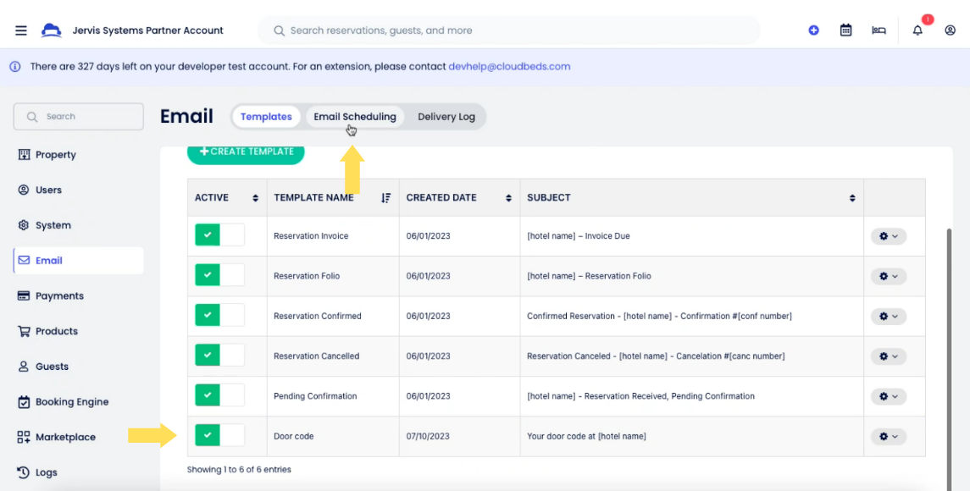
Task: Click the bed rooms icon
Action: [879, 30]
